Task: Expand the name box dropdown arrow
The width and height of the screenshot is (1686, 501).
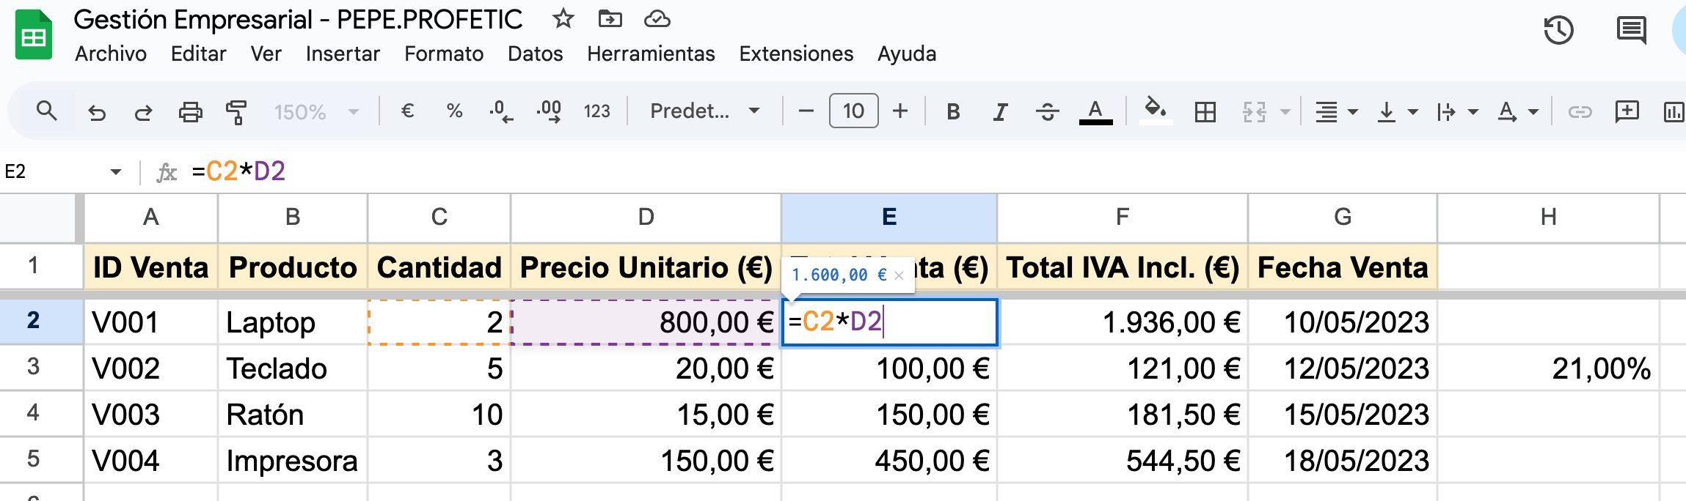Action: pos(115,172)
